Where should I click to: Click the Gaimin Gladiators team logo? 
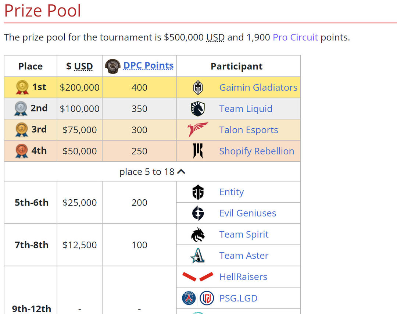pyautogui.click(x=198, y=88)
